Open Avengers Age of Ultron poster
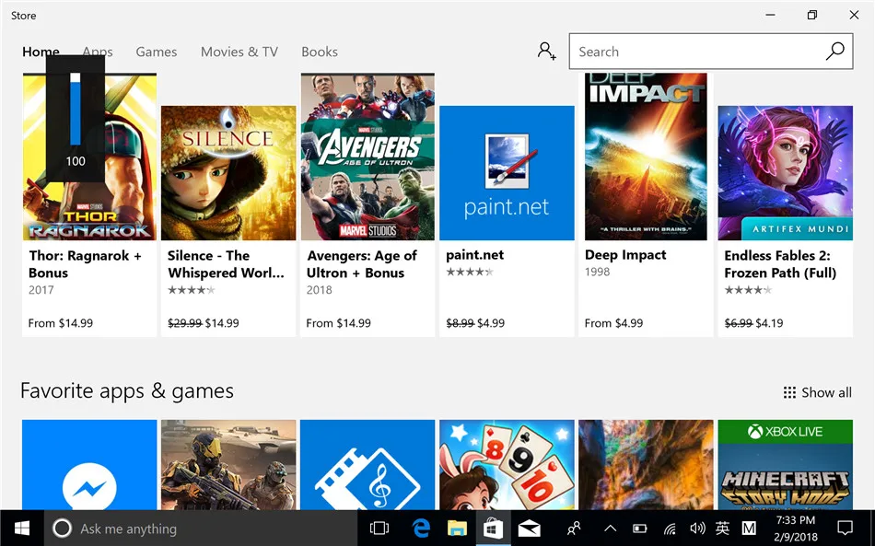 point(367,157)
